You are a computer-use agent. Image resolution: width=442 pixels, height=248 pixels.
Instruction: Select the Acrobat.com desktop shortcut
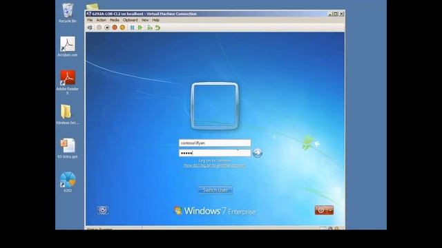(68, 47)
